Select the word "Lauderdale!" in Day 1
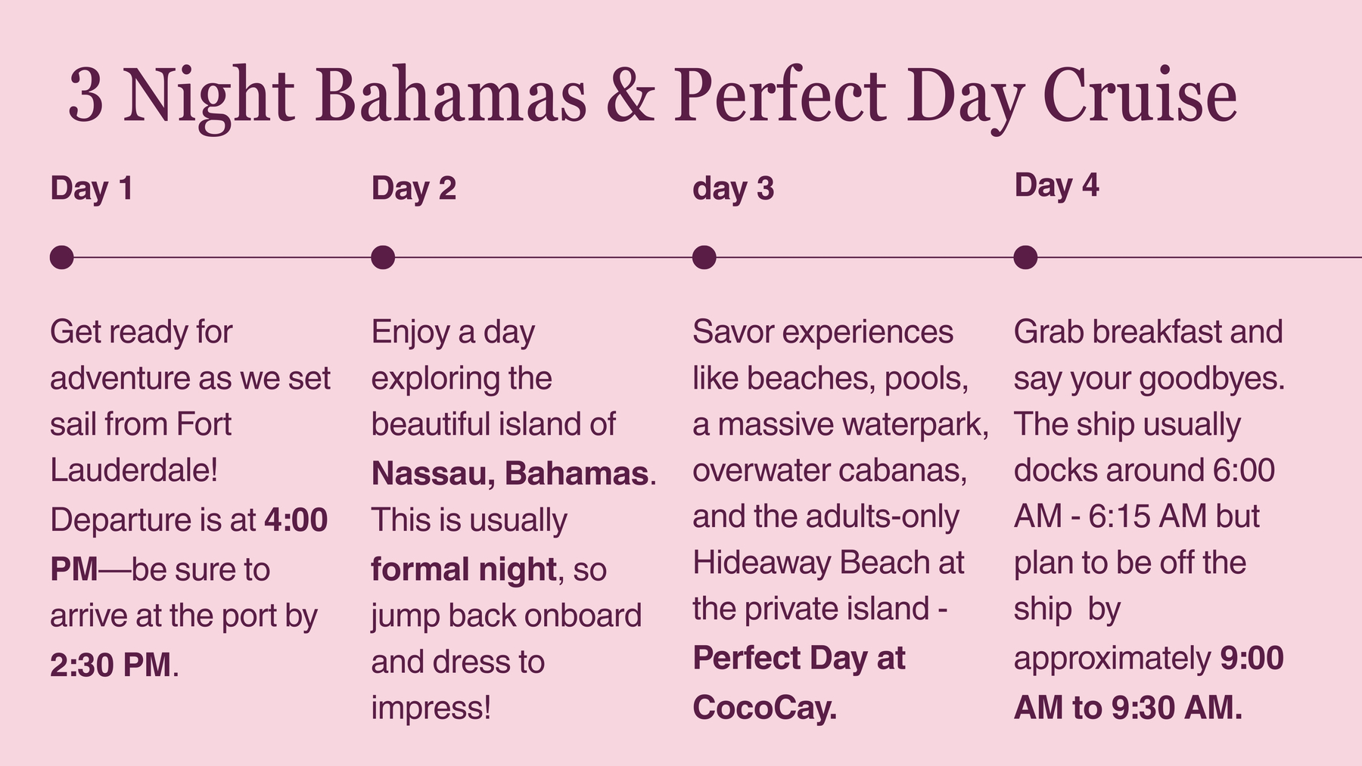Image resolution: width=1362 pixels, height=766 pixels. click(x=134, y=470)
